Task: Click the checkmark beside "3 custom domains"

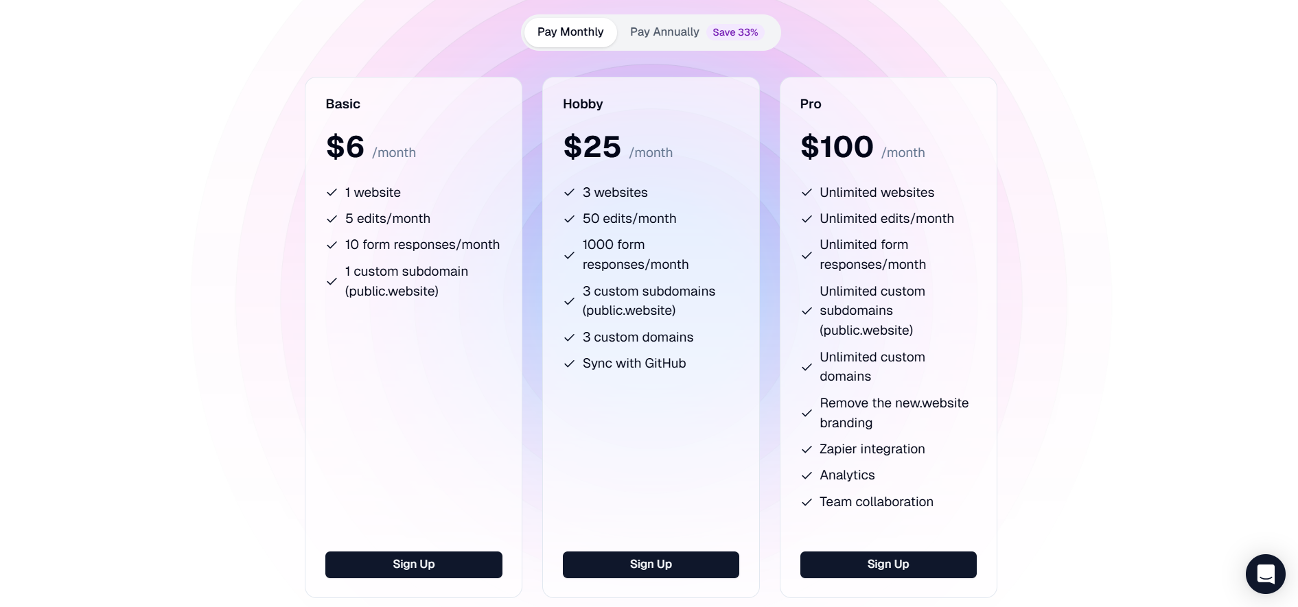Action: (x=570, y=337)
